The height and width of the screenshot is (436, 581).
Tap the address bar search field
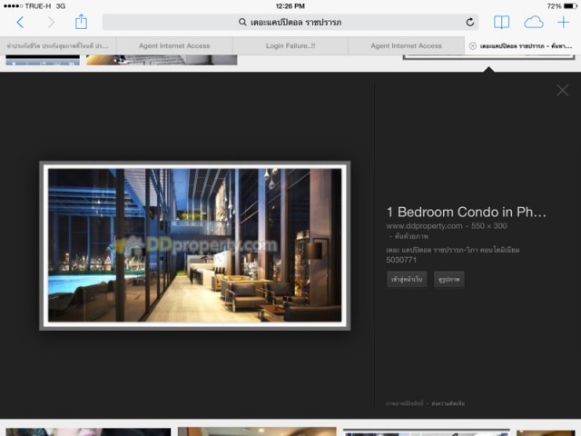coord(290,22)
